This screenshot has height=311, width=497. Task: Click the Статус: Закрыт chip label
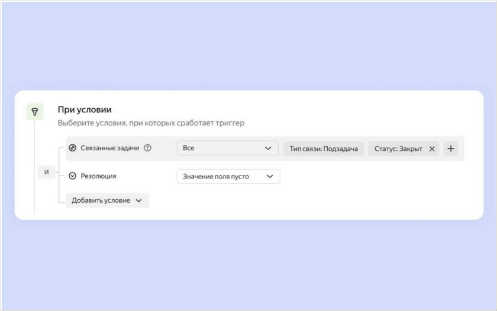click(x=398, y=149)
